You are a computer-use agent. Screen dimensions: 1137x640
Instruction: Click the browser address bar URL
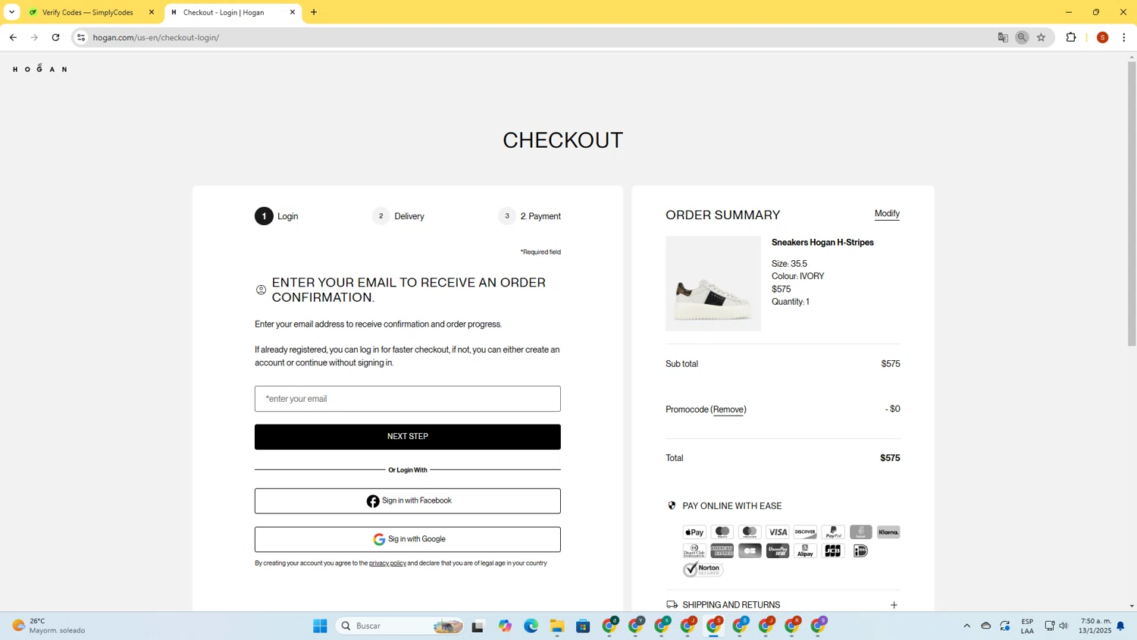[x=156, y=37]
